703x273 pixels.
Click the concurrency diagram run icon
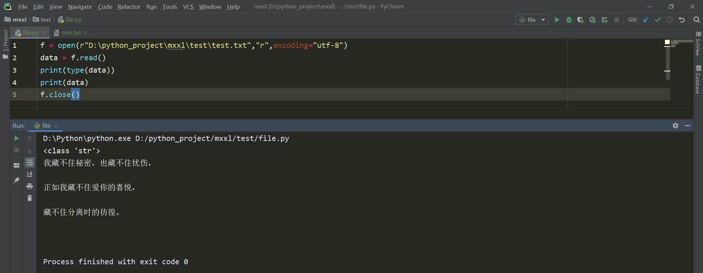click(605, 20)
